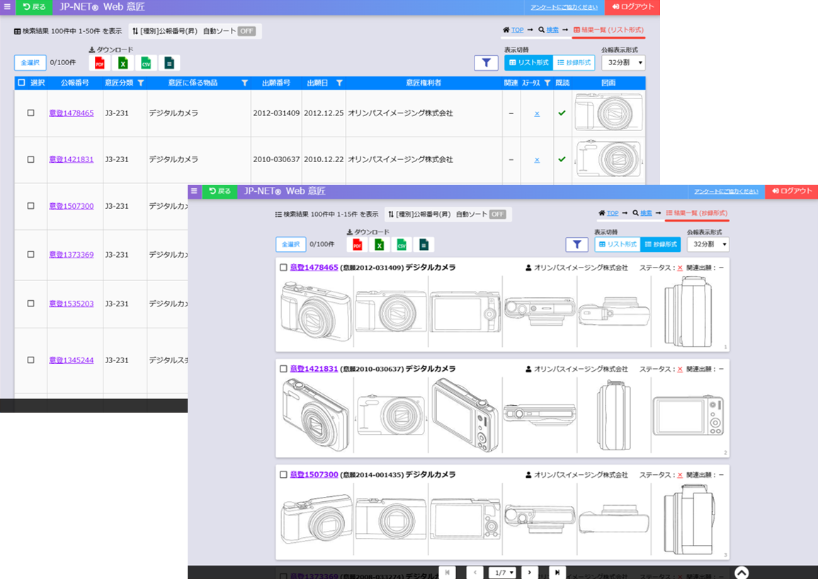Open hamburger menu in the abstract-view window
This screenshot has width=818, height=579.
pyautogui.click(x=194, y=191)
